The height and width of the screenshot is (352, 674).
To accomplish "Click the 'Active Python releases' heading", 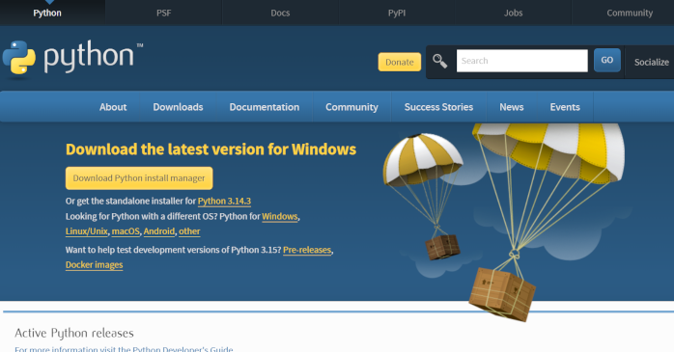I will pyautogui.click(x=74, y=333).
